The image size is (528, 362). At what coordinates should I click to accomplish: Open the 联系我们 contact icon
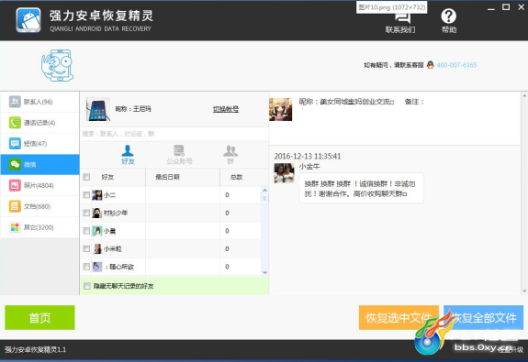click(400, 21)
